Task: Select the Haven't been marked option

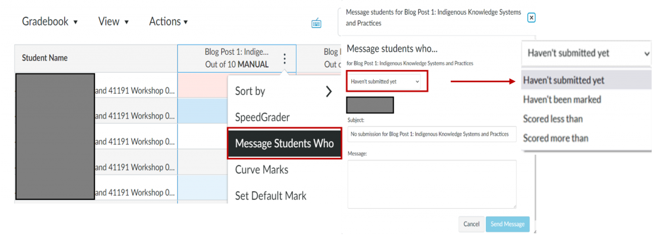Action: pos(562,100)
